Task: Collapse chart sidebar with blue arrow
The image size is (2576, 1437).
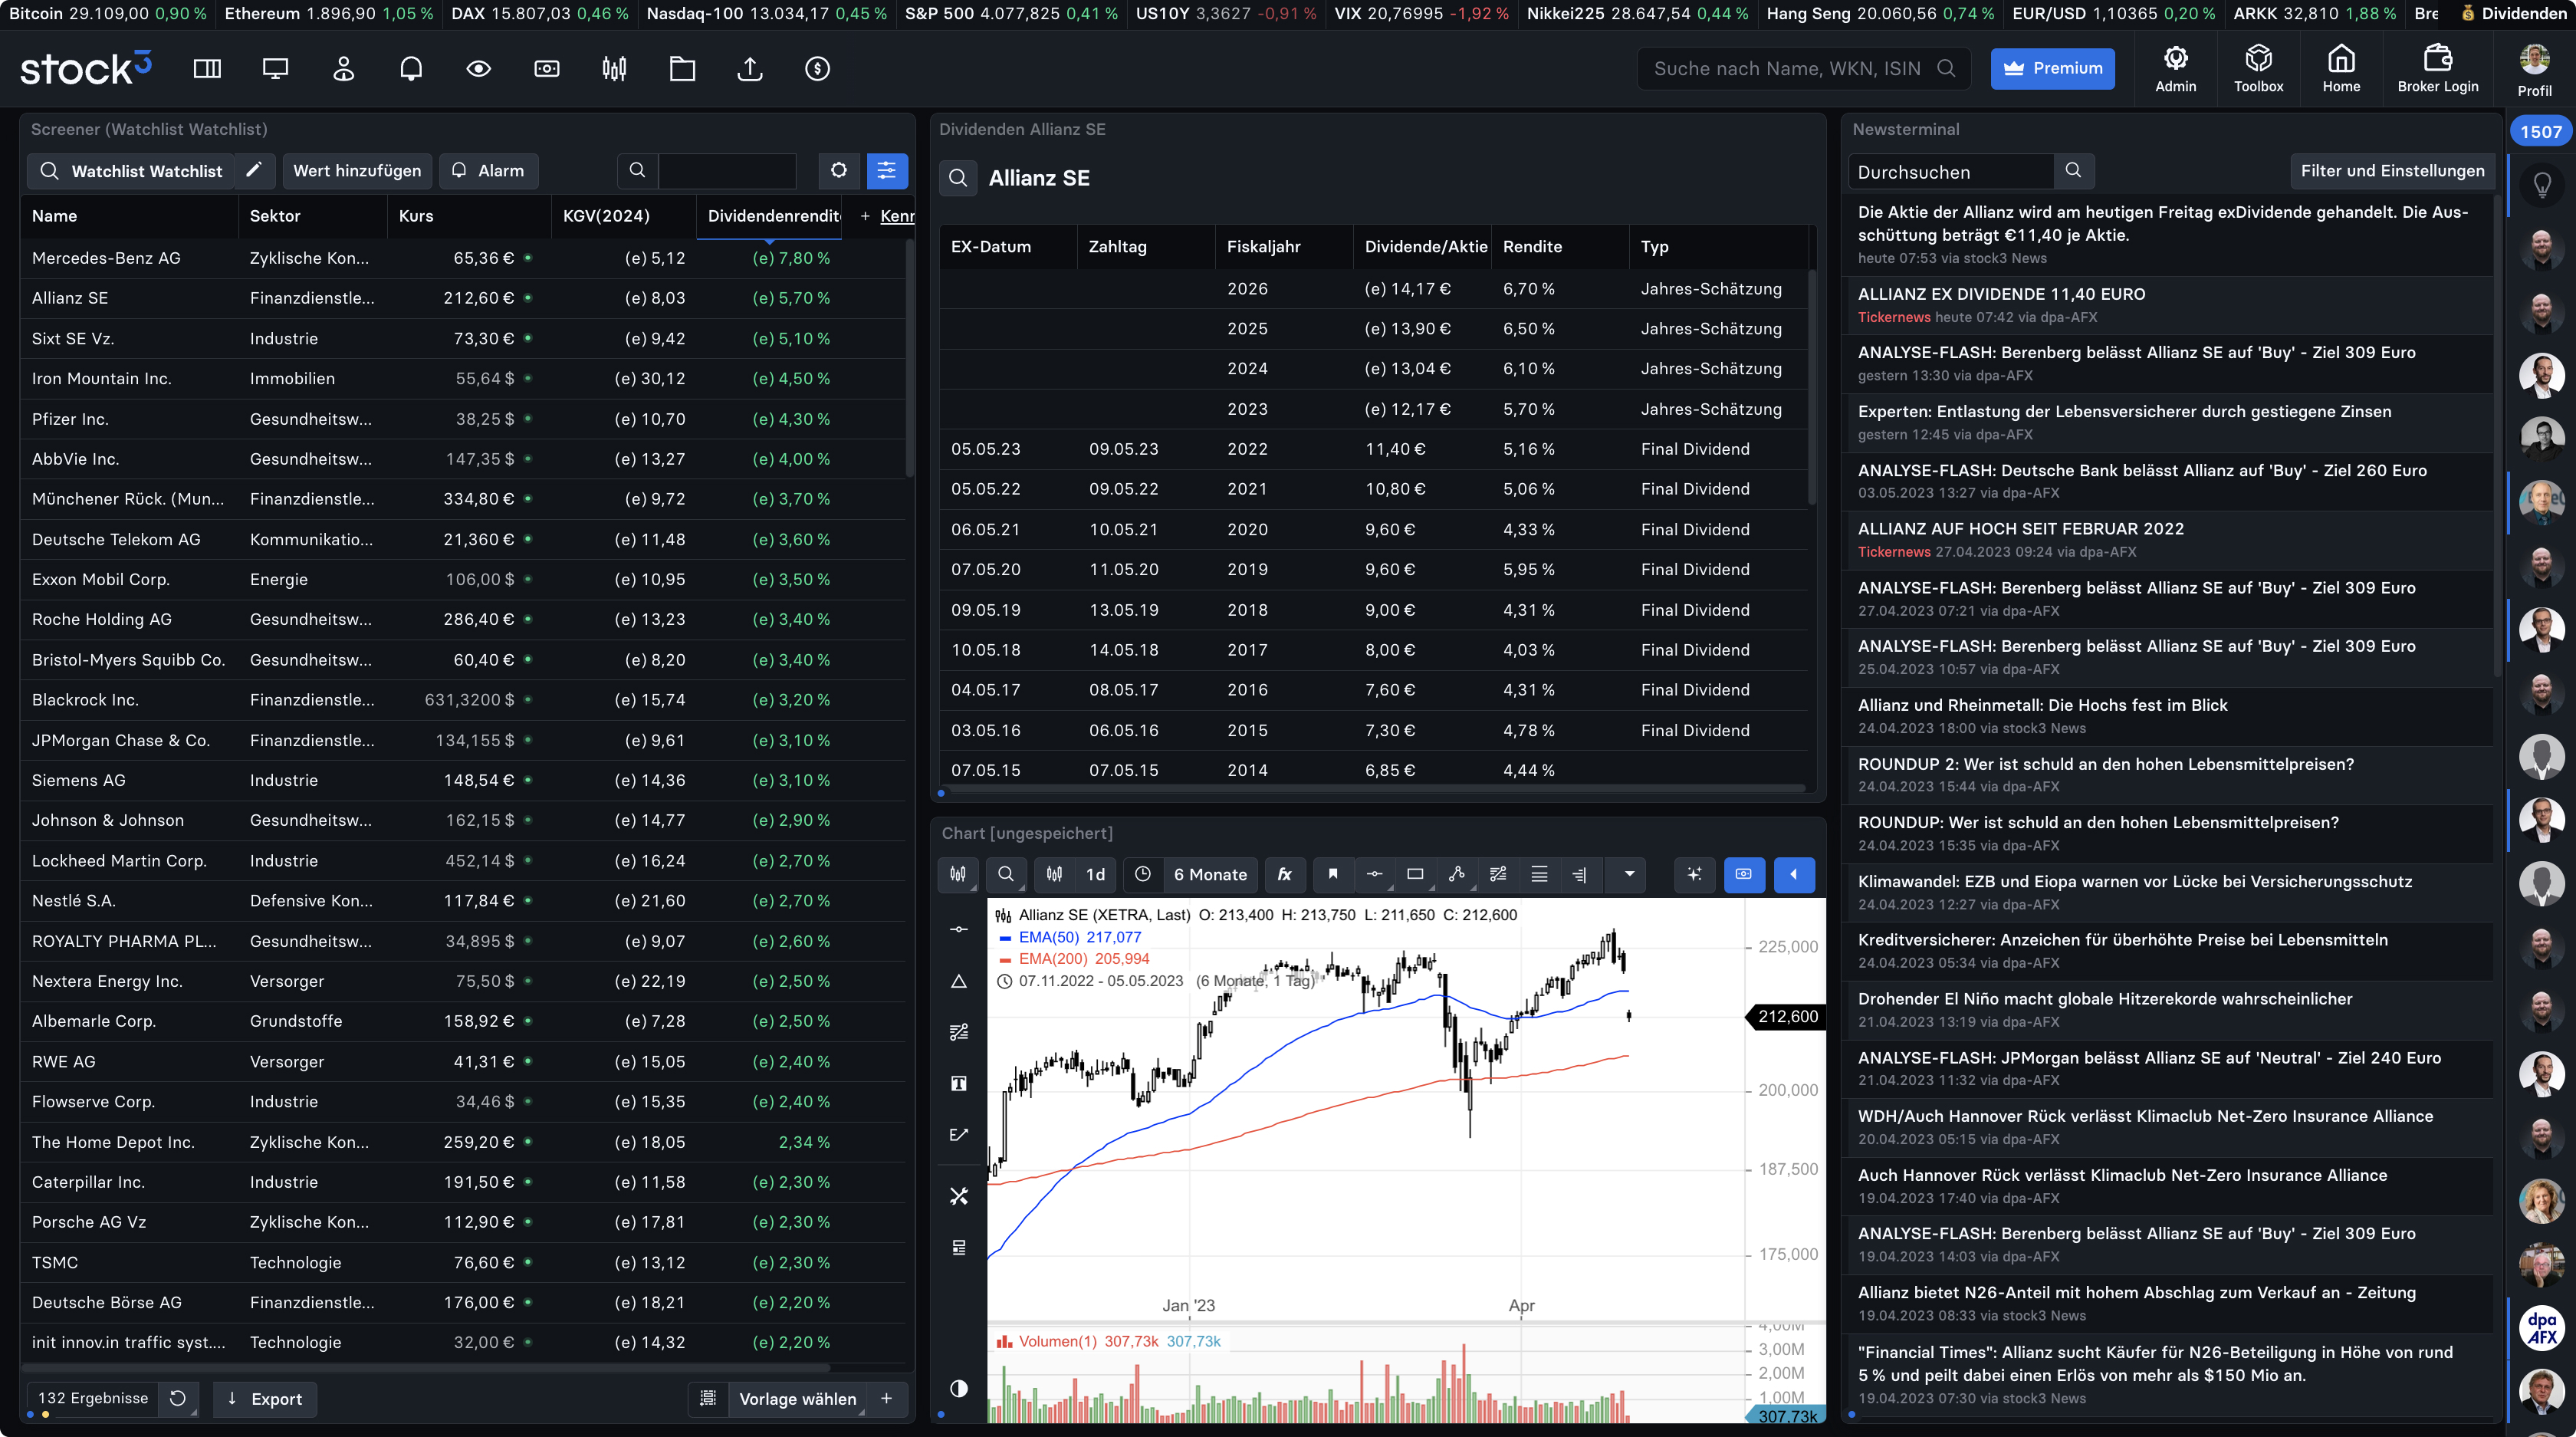Action: tap(1794, 874)
